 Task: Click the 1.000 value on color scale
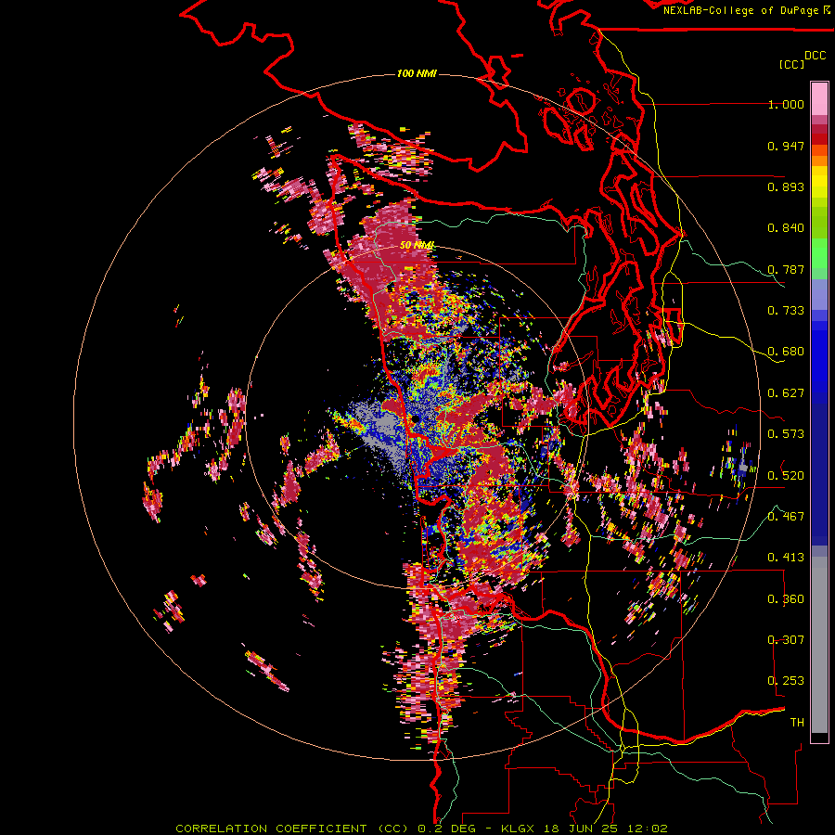click(786, 104)
